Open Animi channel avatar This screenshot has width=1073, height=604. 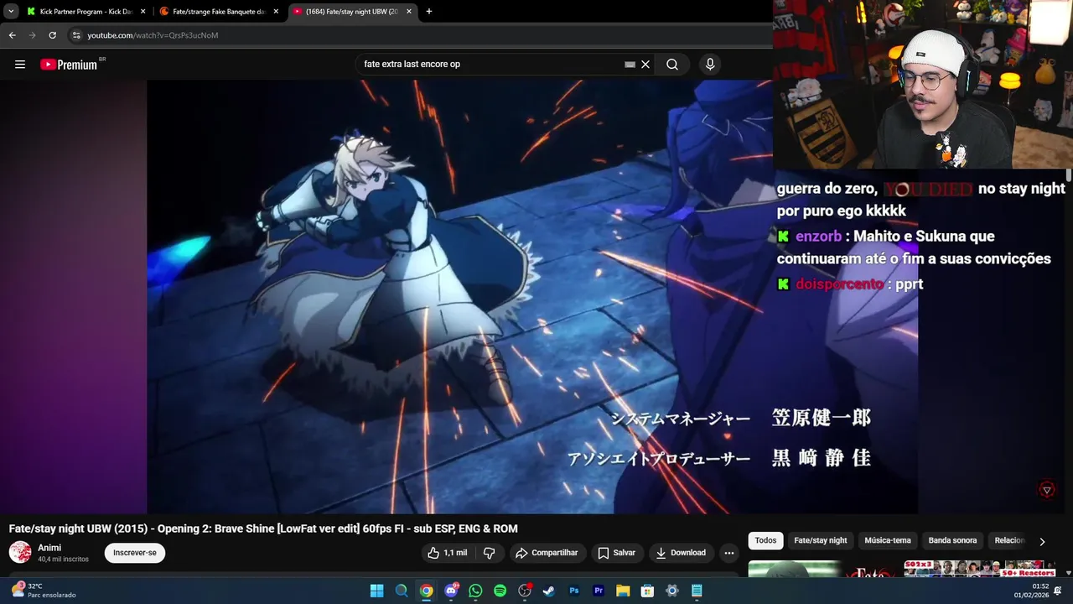click(20, 552)
